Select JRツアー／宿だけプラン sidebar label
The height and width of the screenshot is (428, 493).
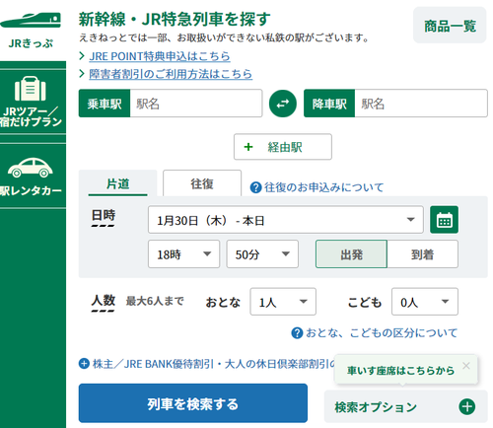tap(31, 116)
